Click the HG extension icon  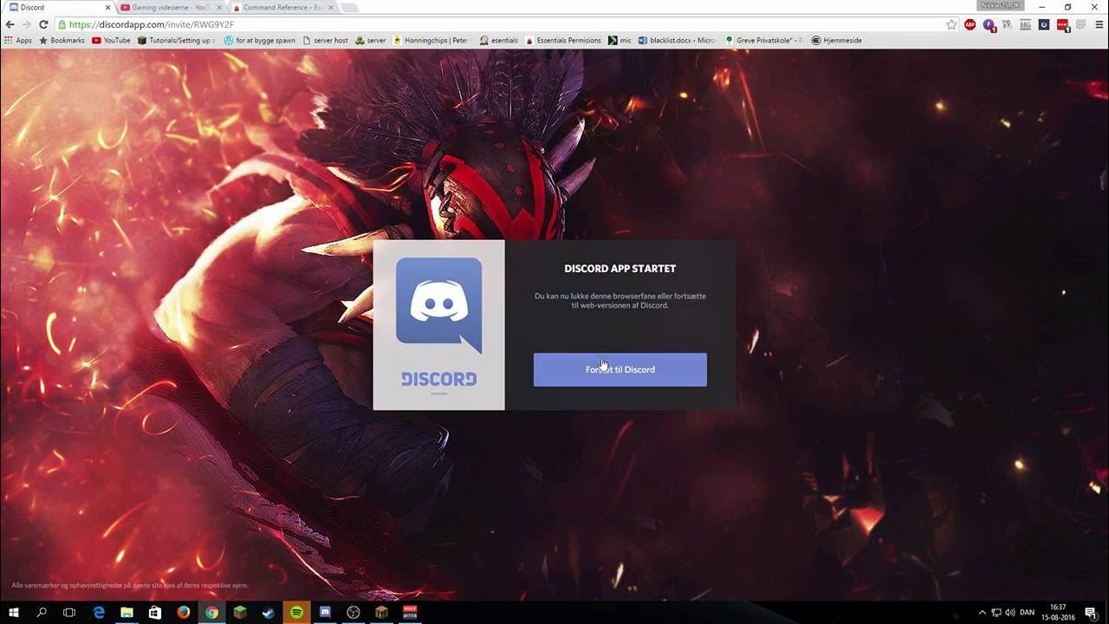[x=1026, y=24]
